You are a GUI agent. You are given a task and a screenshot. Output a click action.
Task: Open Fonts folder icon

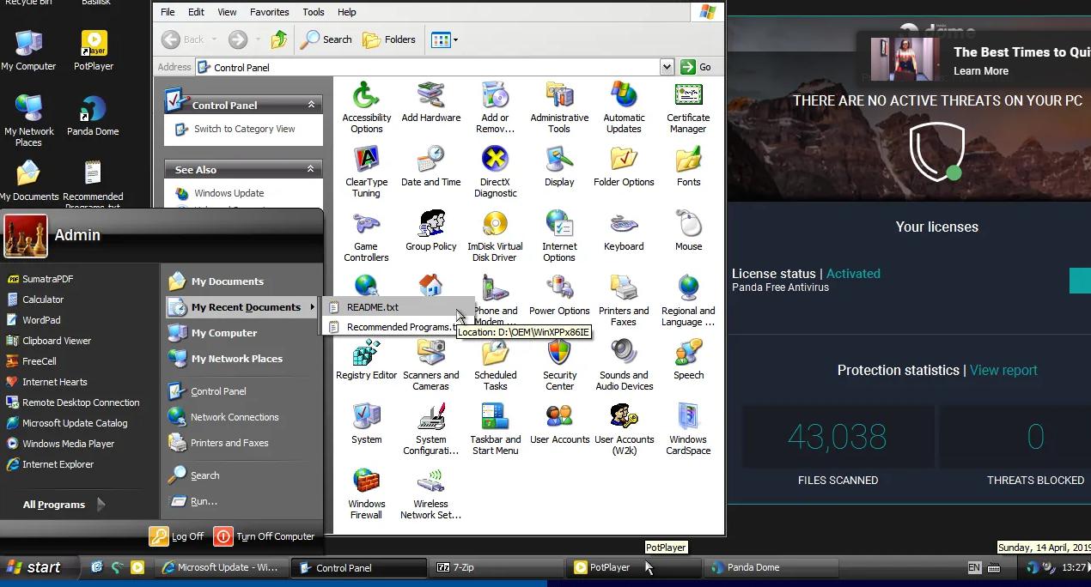pyautogui.click(x=688, y=166)
